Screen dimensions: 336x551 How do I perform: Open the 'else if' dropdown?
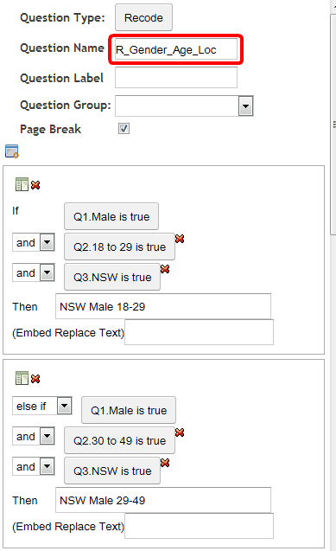click(x=65, y=406)
